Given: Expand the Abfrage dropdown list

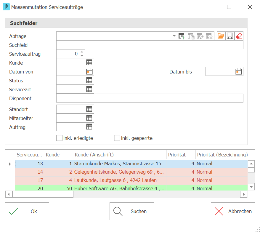Looking at the screenshot, I should point(174,36).
